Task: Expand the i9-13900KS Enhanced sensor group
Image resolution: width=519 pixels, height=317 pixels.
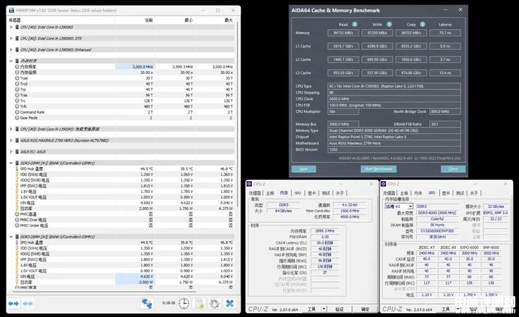Action: click(11, 49)
